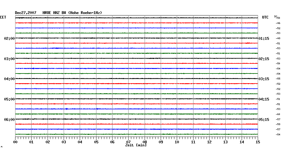Click the 14 minute tick label
Viewport: 282px width, 150px height.
tap(242, 142)
